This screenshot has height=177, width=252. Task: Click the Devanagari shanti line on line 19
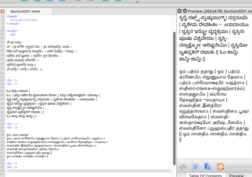pos(24,69)
